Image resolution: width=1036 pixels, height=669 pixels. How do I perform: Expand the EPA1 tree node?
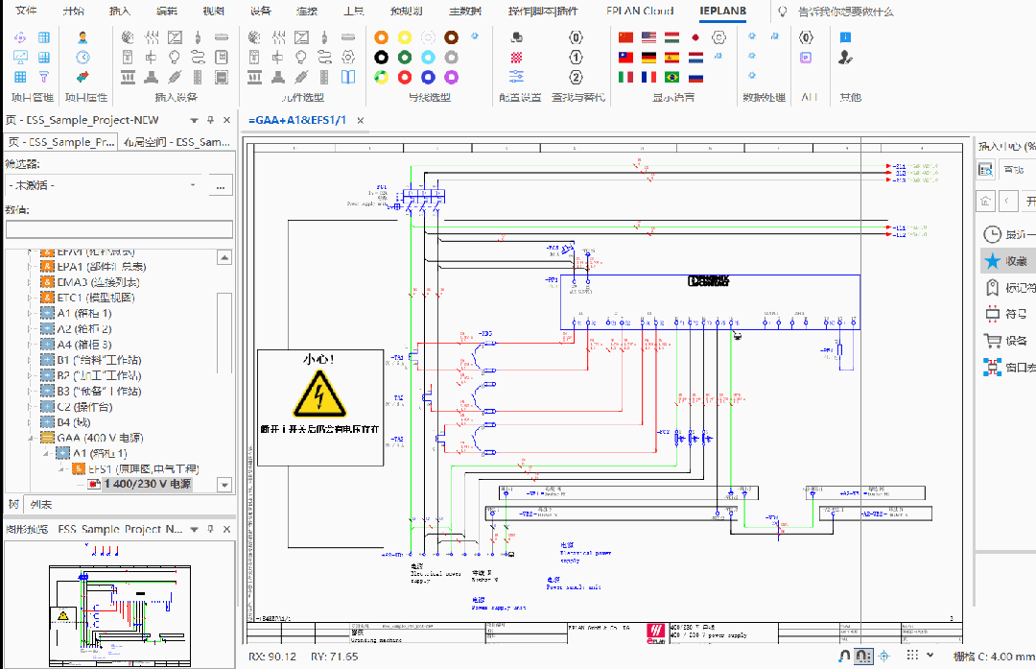click(x=32, y=267)
